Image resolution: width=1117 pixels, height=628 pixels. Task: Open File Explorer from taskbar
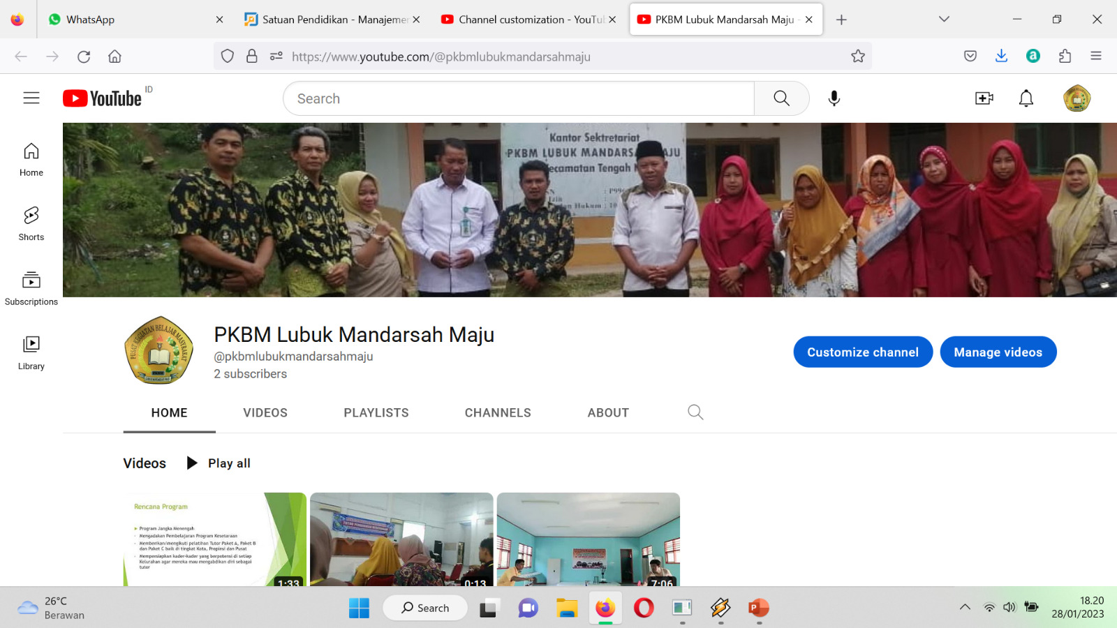click(567, 608)
